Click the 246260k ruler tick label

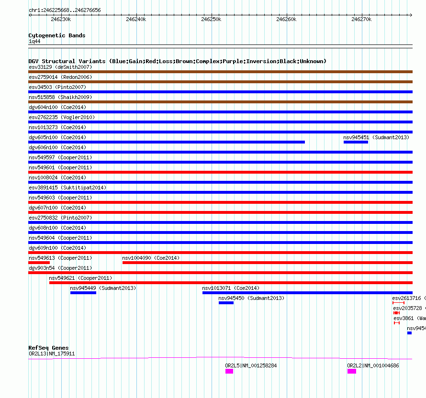click(x=286, y=19)
